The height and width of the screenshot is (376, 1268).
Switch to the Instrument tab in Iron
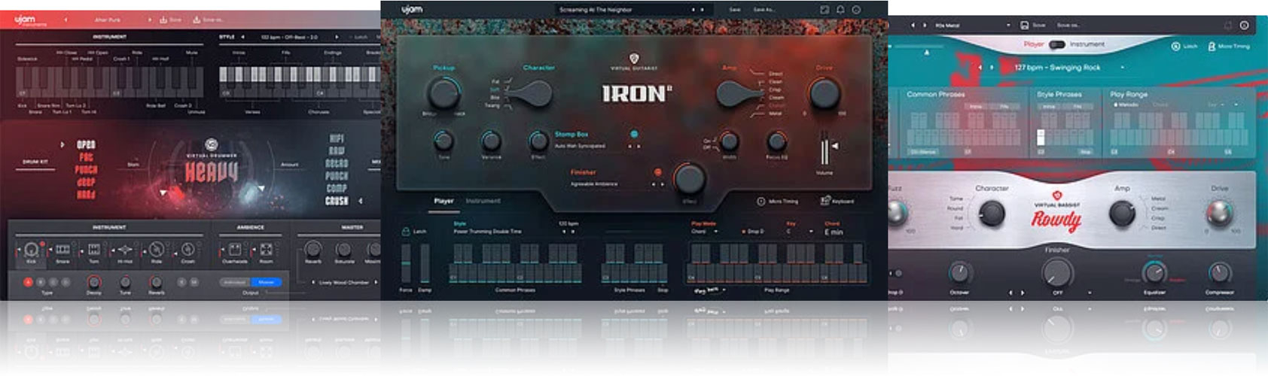(x=483, y=201)
